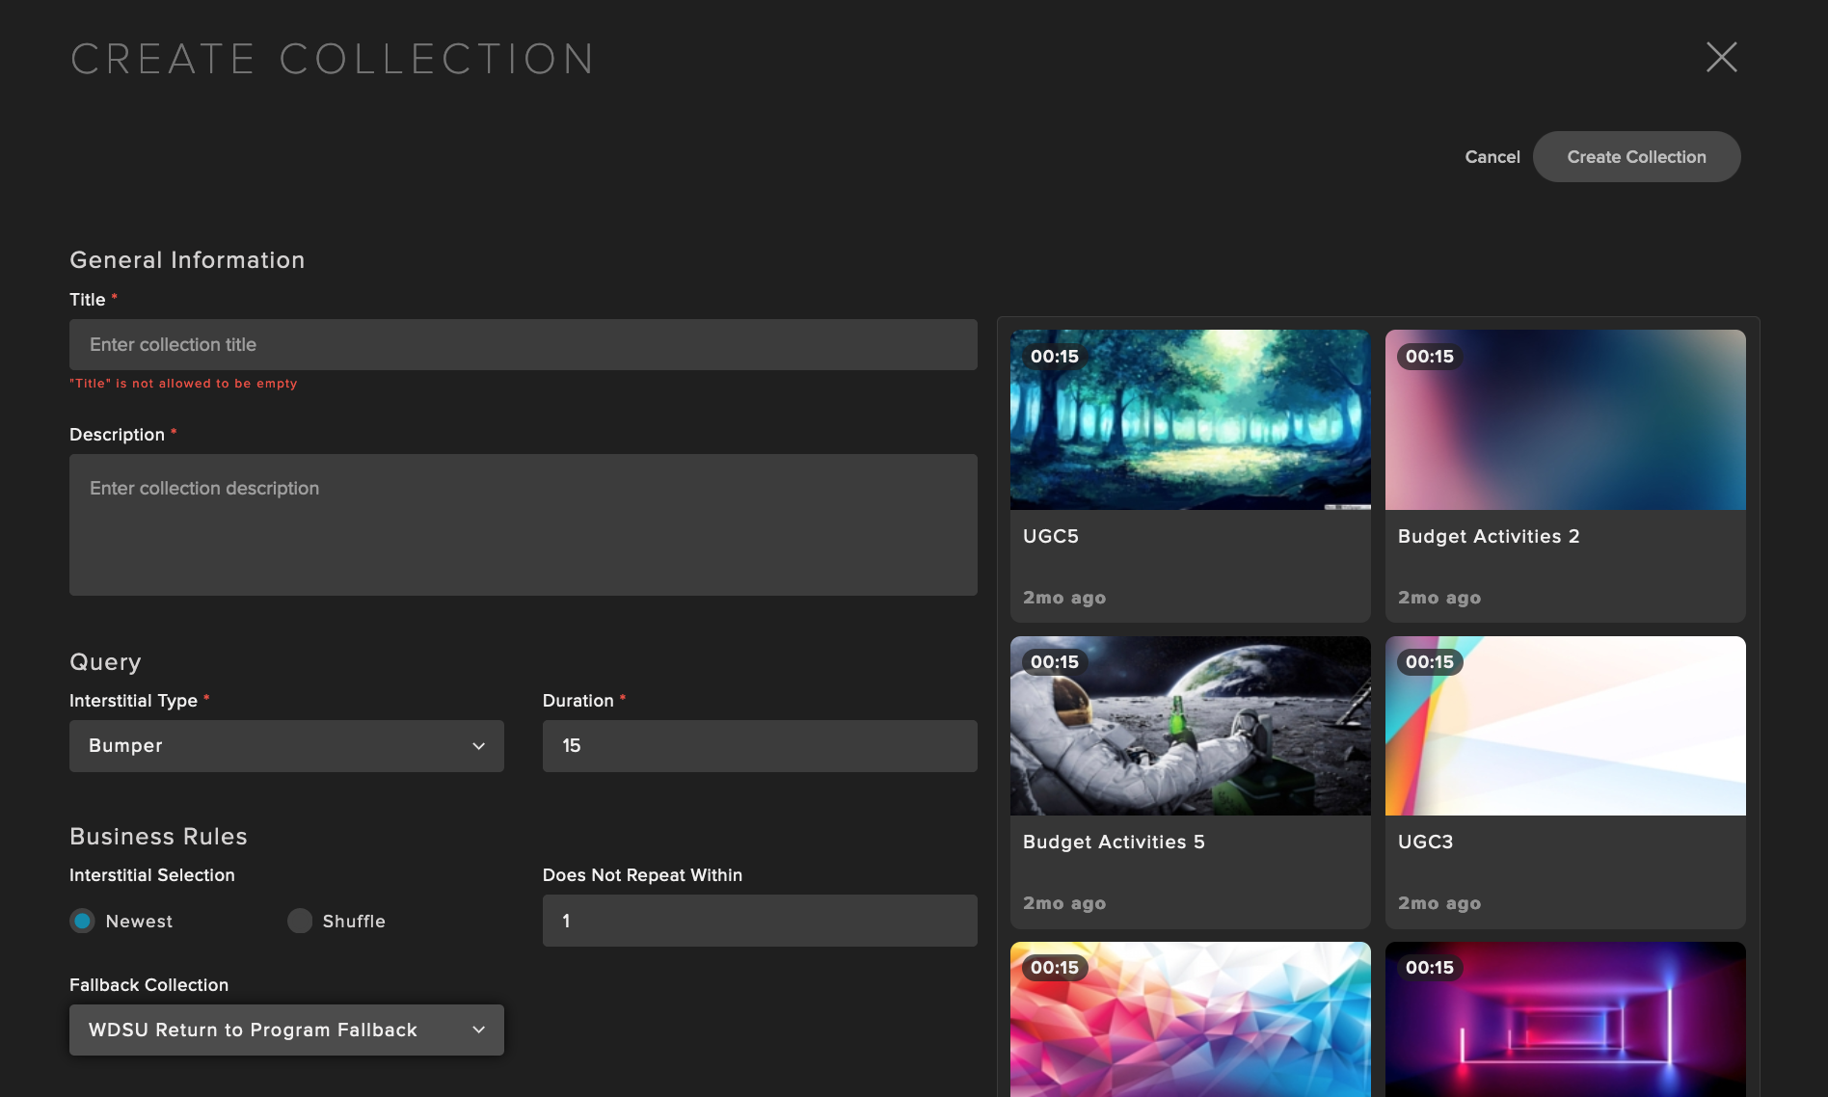The width and height of the screenshot is (1828, 1097).
Task: Click the 2mo ago text under UGC3
Action: [x=1439, y=903]
